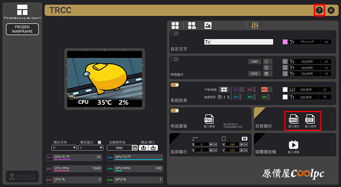Click the projection size square icon
The image size is (341, 187).
223,139
